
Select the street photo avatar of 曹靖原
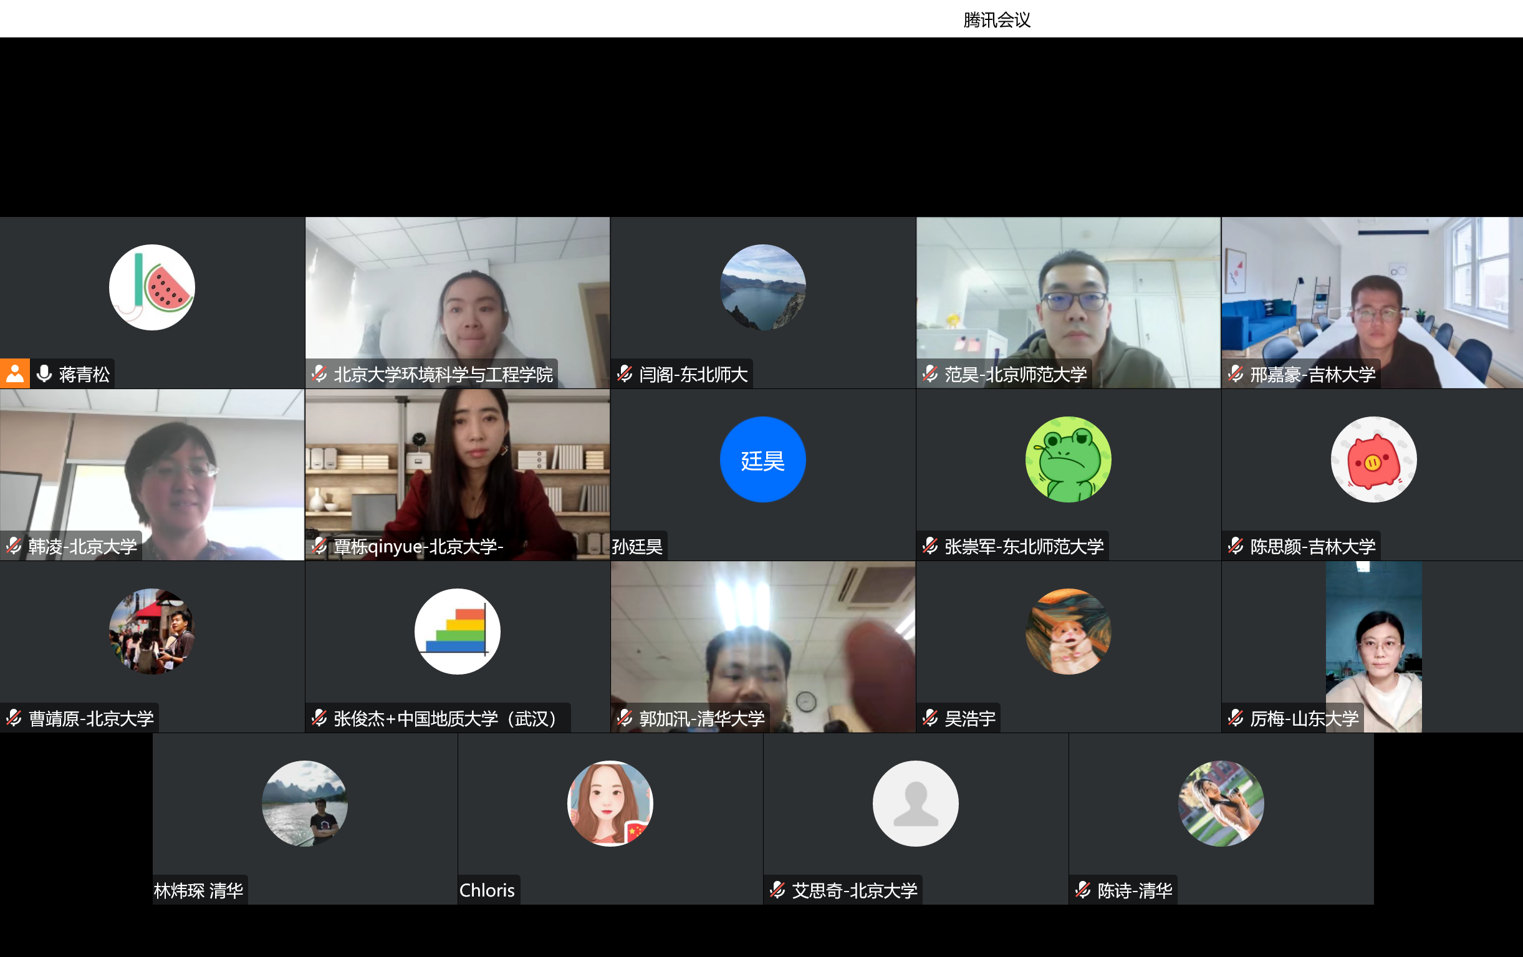point(151,632)
